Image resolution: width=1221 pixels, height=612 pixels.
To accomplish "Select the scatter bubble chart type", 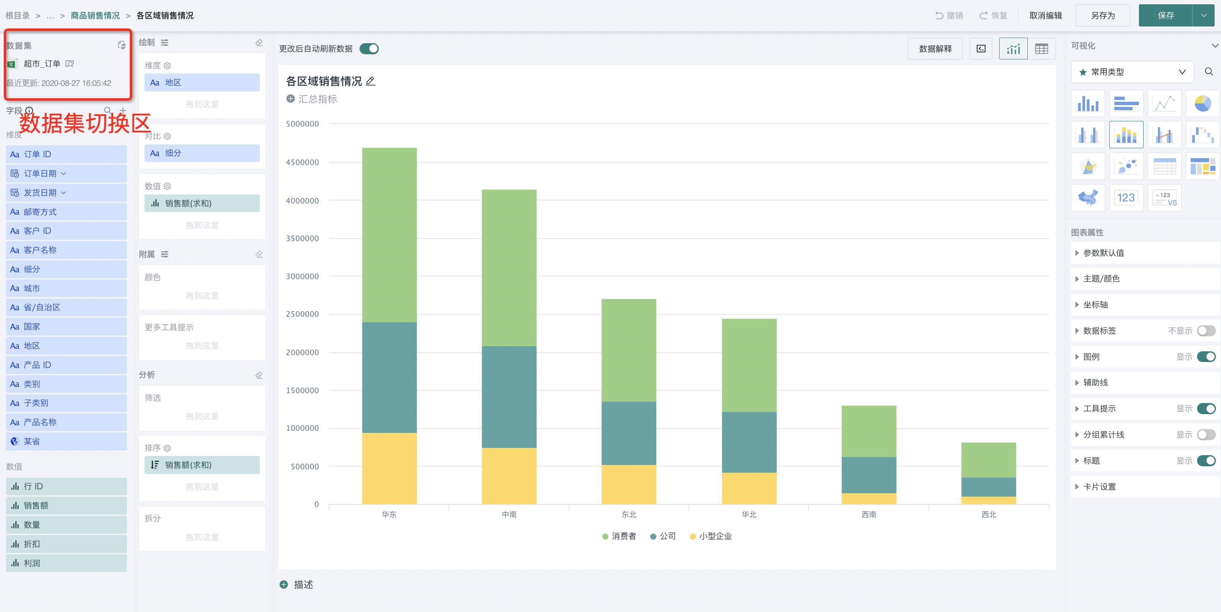I will pos(1126,166).
